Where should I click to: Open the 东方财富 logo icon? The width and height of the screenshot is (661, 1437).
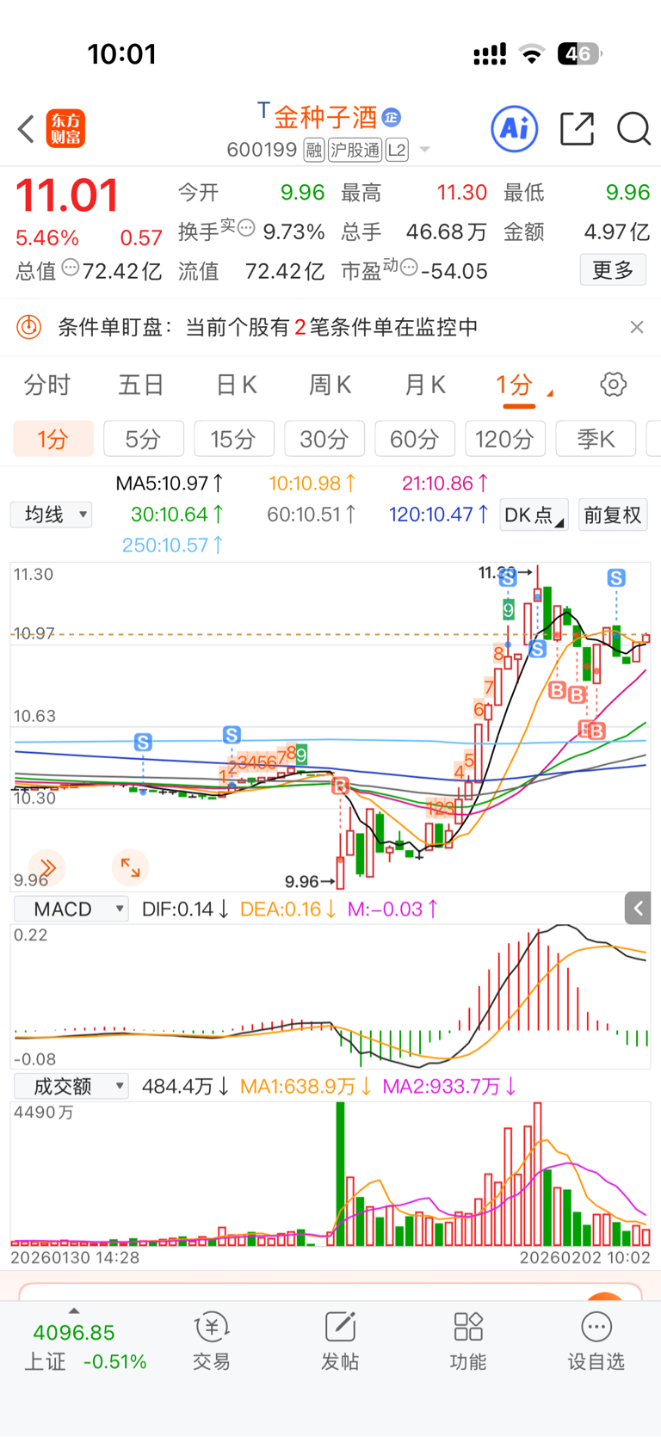[65, 129]
